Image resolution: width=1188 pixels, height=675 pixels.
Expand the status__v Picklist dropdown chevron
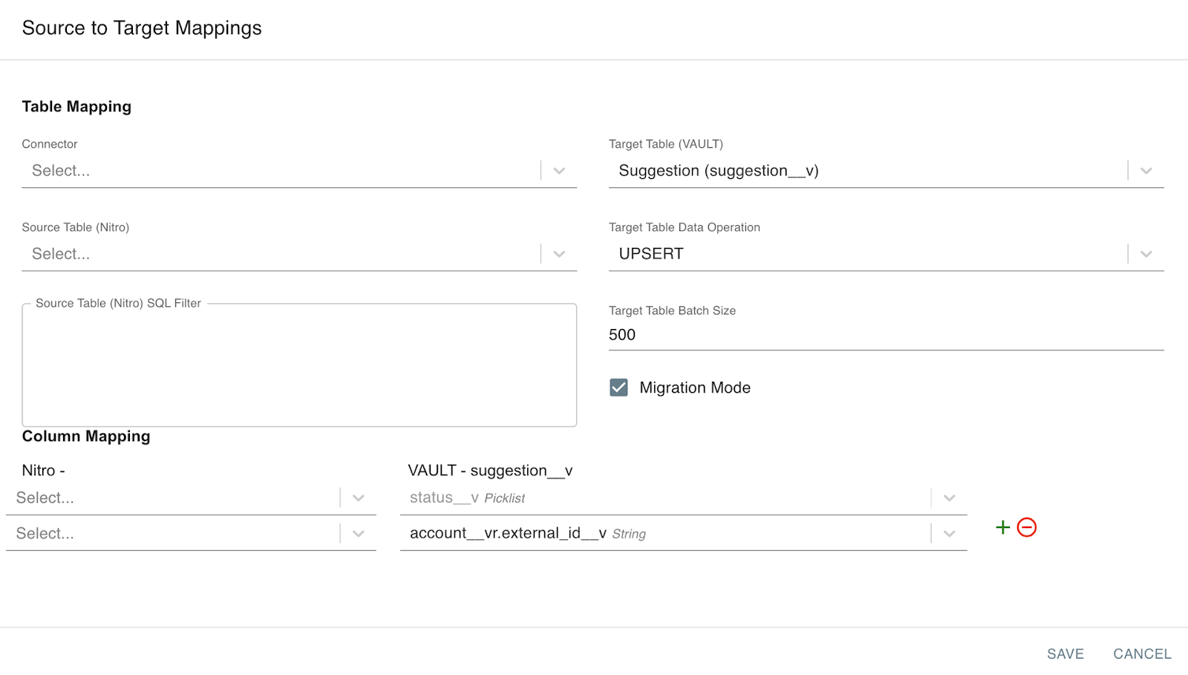click(x=949, y=498)
